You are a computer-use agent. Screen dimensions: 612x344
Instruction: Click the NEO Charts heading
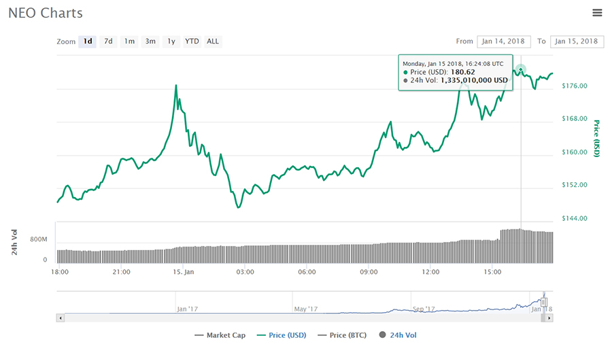click(x=46, y=14)
